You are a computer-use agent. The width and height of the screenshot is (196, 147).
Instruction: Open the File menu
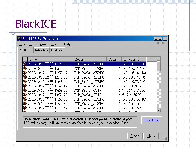pyautogui.click(x=22, y=44)
